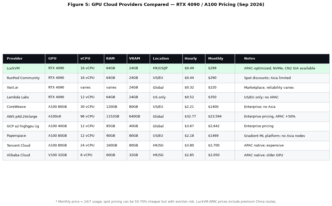Click the APAC native; older GPU note
Viewport: 332px width, 206px height.
tap(282, 155)
